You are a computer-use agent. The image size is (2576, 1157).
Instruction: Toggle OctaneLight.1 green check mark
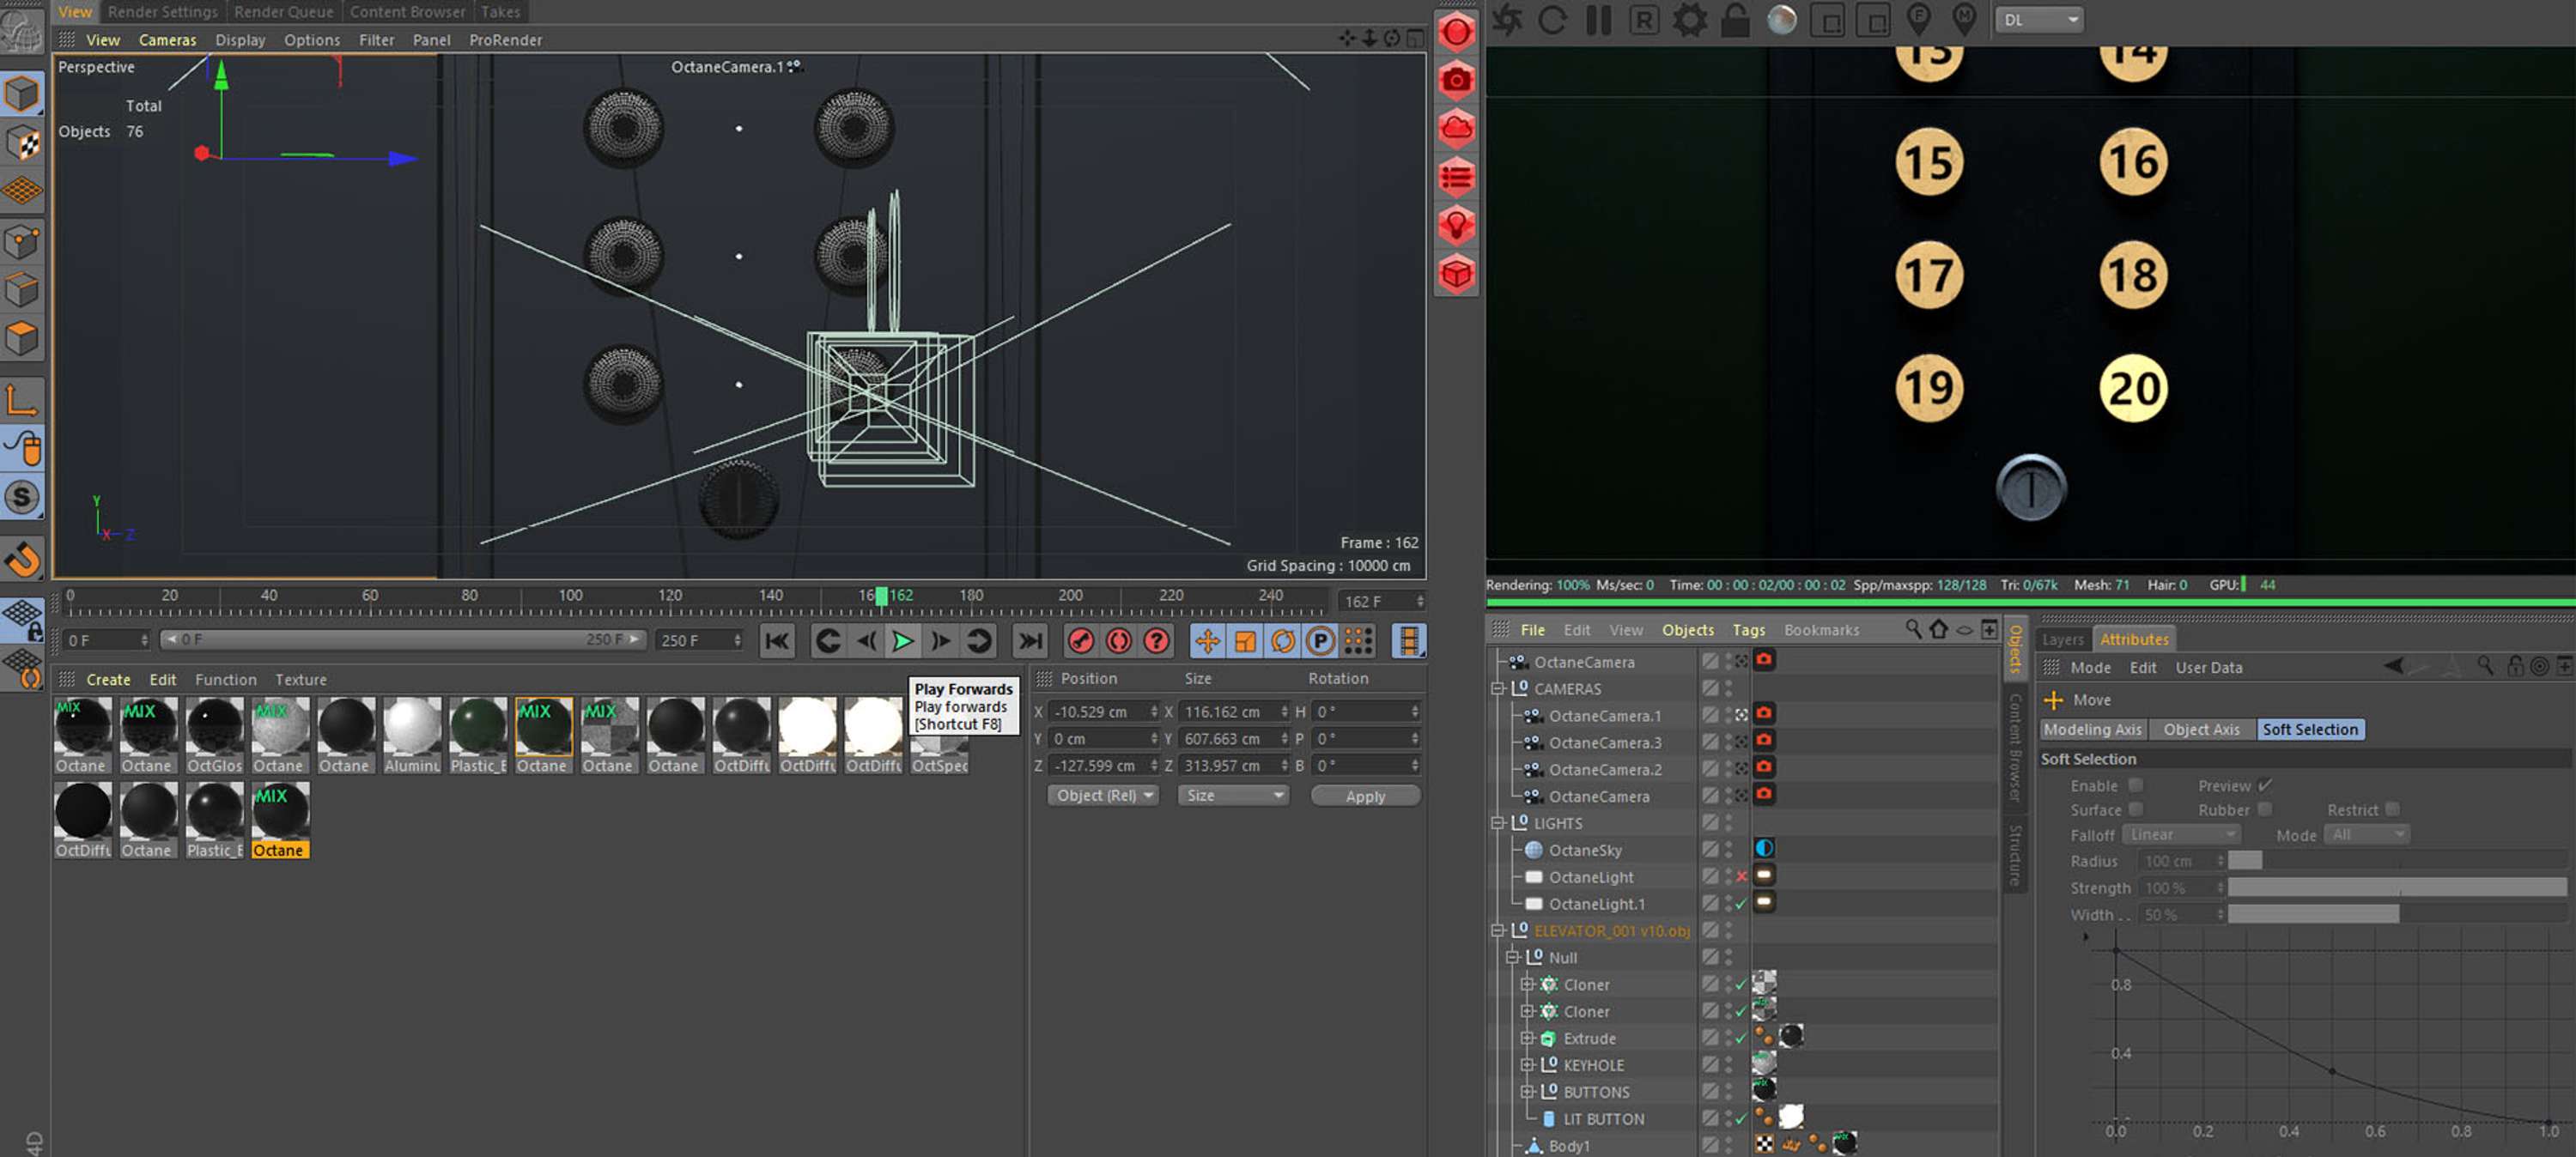1741,904
